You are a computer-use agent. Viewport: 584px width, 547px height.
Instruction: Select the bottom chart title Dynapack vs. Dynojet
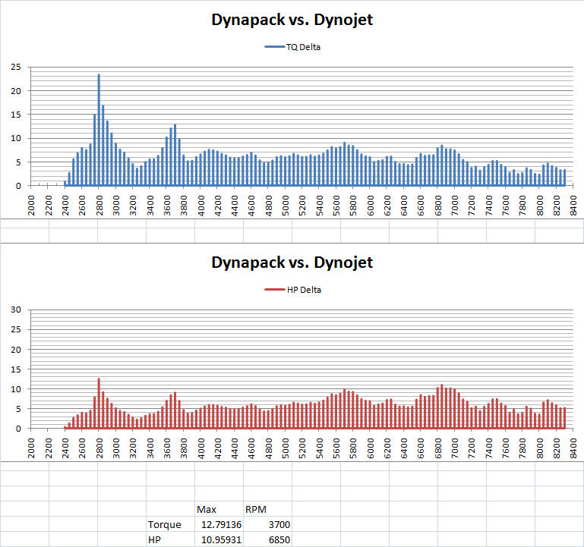[x=292, y=263]
